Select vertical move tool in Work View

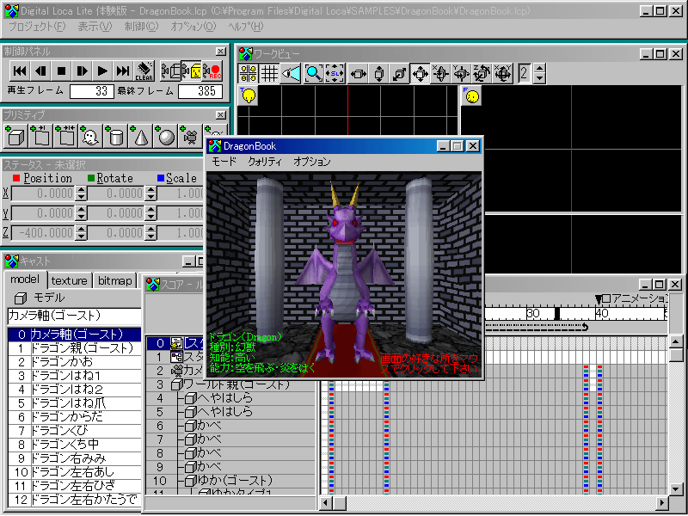378,73
